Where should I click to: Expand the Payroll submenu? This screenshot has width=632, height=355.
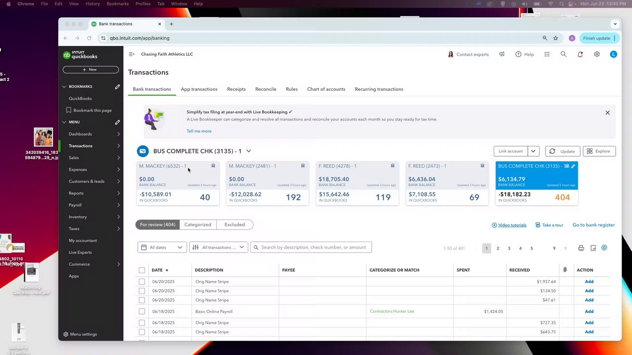[118, 205]
